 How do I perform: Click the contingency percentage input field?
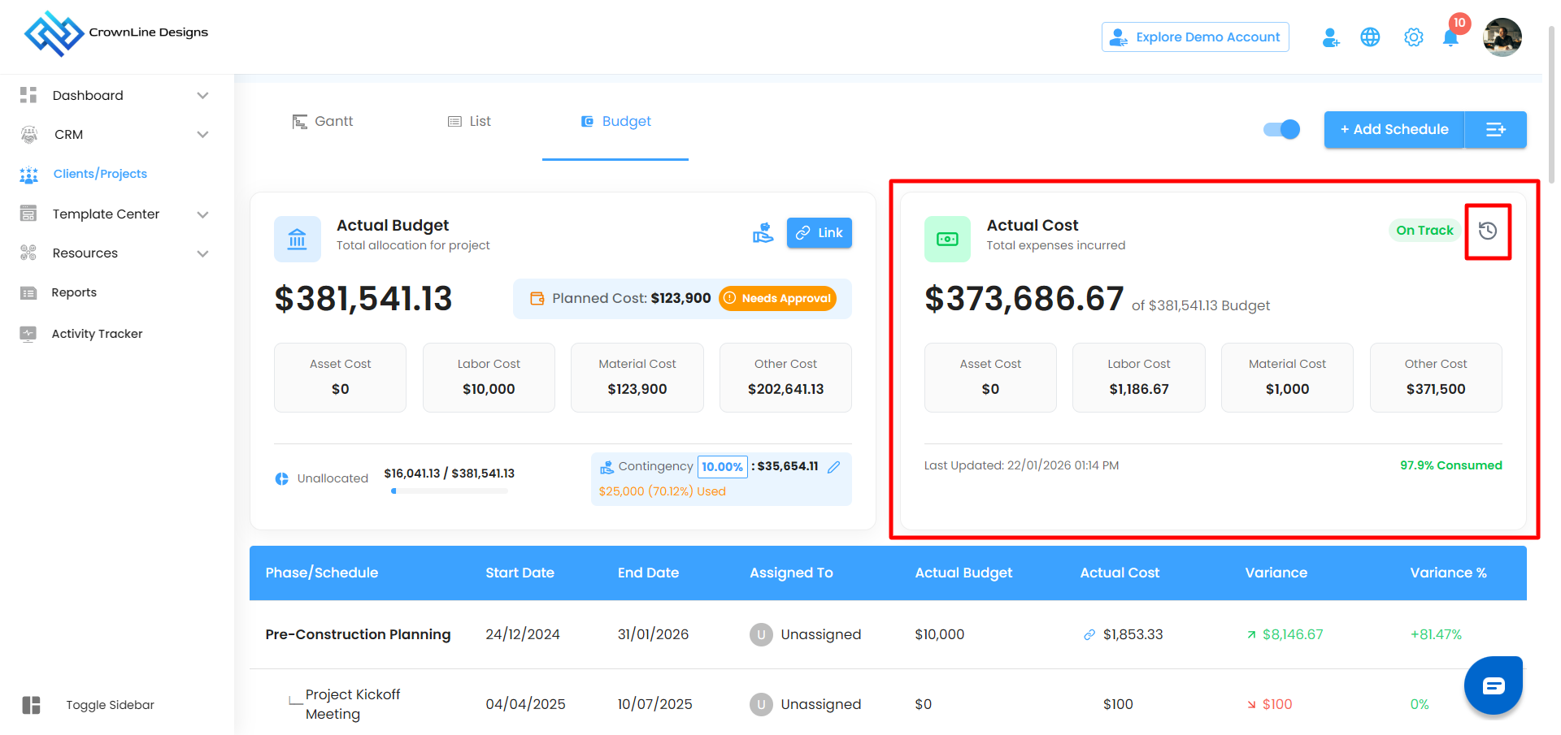pyautogui.click(x=722, y=467)
